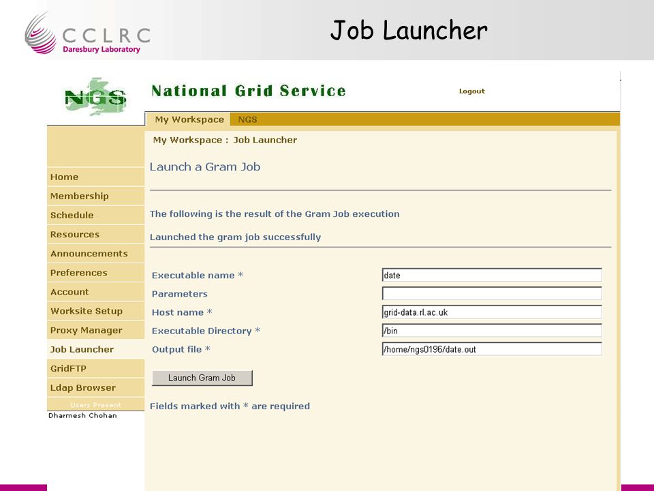Click the 'National Grid Service' title
This screenshot has width=654, height=491.
tap(249, 91)
